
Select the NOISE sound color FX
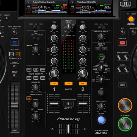29,78
